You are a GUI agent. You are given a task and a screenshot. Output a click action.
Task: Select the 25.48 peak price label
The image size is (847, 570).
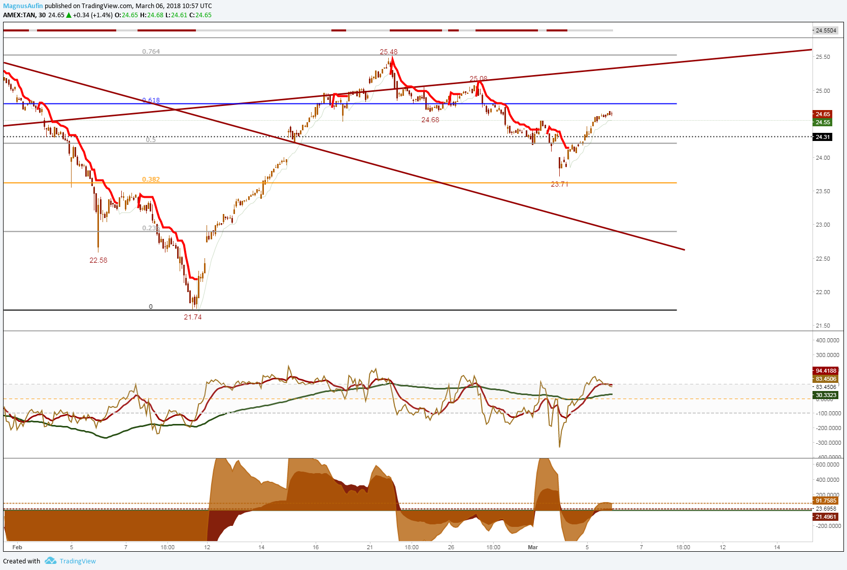click(389, 52)
